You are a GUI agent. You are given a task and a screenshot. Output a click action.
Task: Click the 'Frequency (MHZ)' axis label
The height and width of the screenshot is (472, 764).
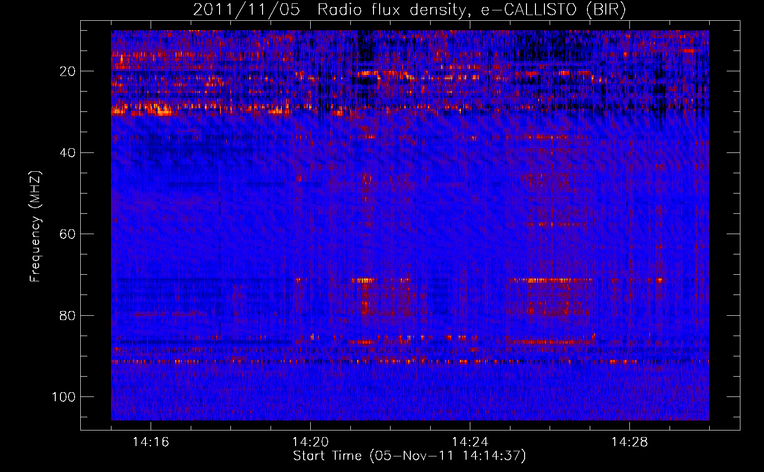[x=35, y=227]
